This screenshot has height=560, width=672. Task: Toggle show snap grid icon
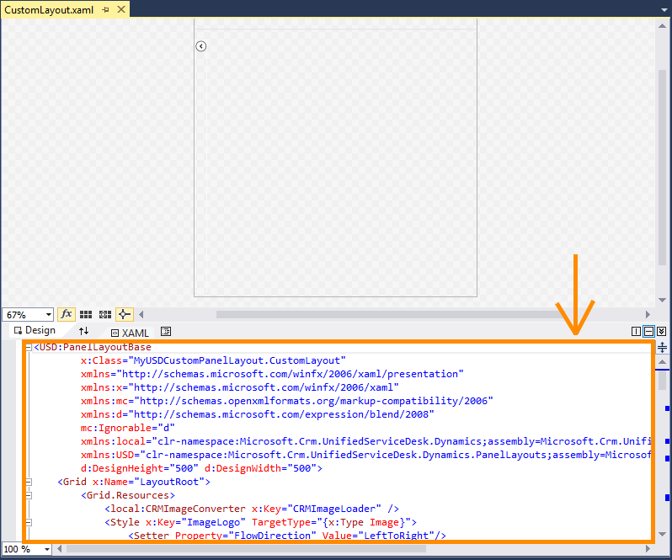click(86, 314)
